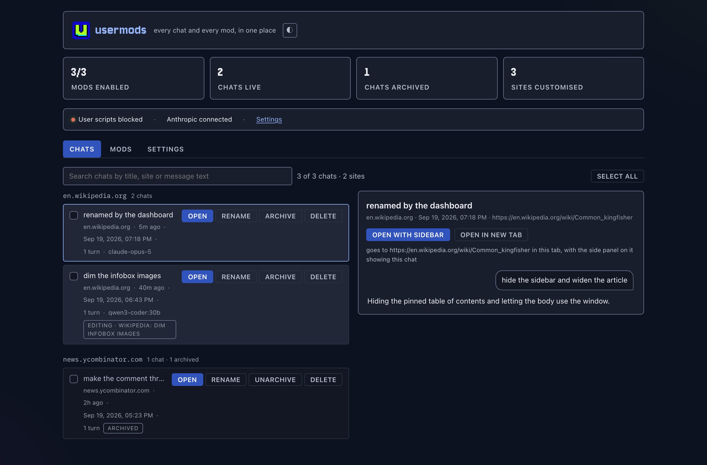
Task: Click the 'claude-opus-5' model label
Action: coord(130,252)
